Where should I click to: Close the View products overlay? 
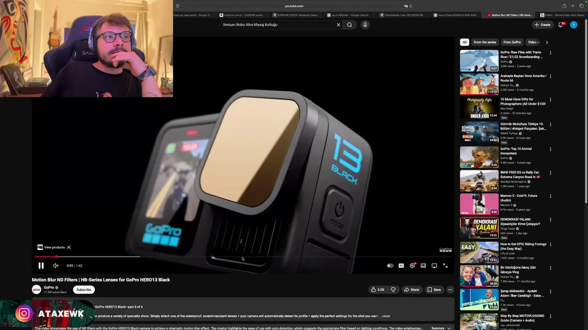coord(69,247)
